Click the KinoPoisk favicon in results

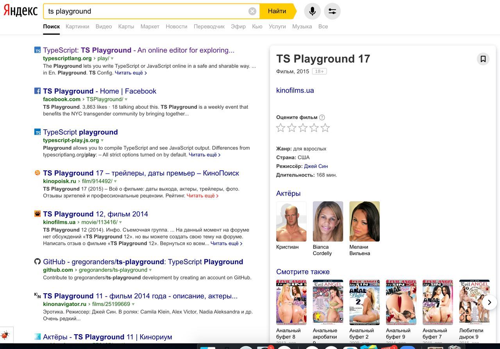click(x=37, y=173)
